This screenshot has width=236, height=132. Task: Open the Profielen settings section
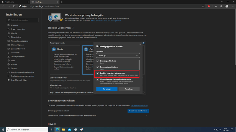click(14, 25)
